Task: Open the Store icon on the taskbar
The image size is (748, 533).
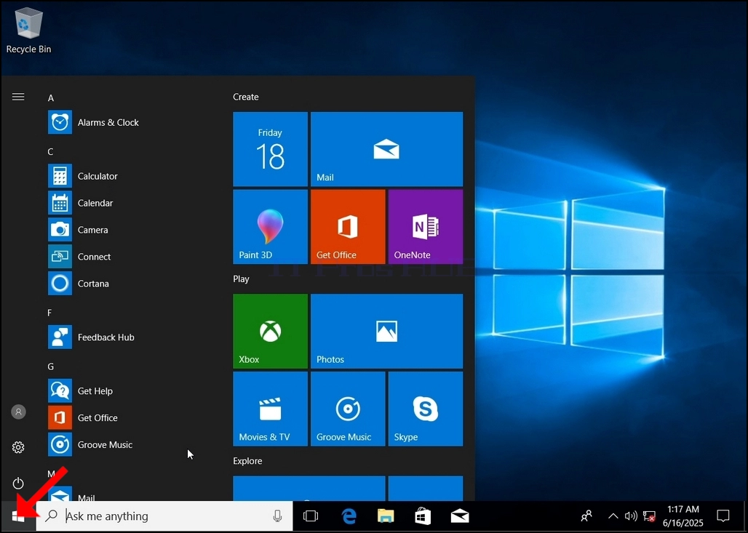Action: click(423, 516)
